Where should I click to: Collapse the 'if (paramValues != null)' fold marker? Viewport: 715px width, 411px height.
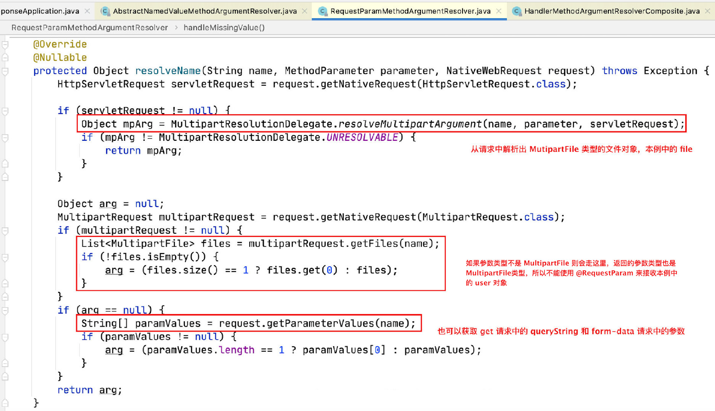(5, 337)
